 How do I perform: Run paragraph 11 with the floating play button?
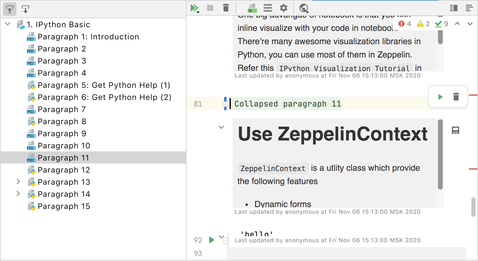440,97
